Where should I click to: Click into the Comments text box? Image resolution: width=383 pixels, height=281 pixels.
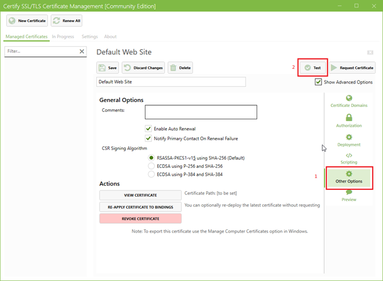pos(201,112)
